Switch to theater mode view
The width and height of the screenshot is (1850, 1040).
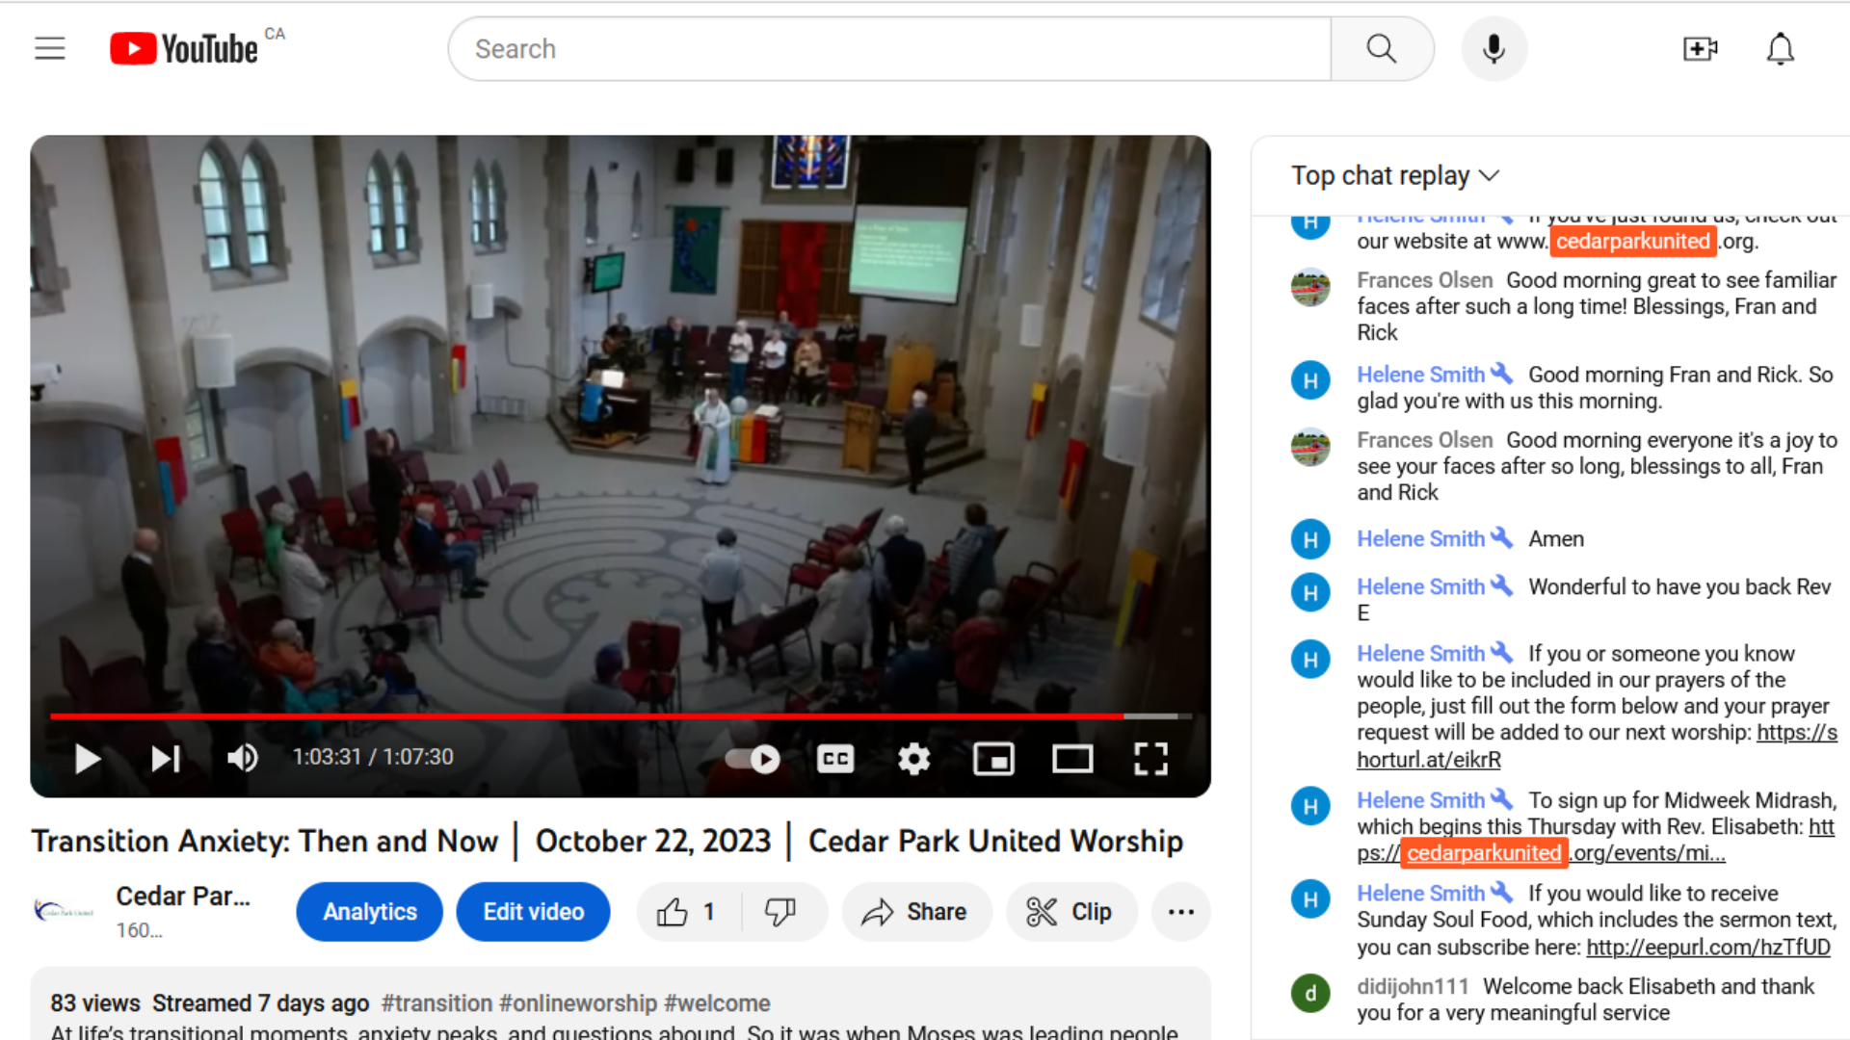click(x=1071, y=759)
